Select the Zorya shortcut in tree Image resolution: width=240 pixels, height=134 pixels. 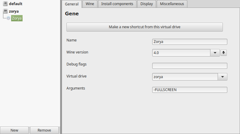[x=17, y=18]
